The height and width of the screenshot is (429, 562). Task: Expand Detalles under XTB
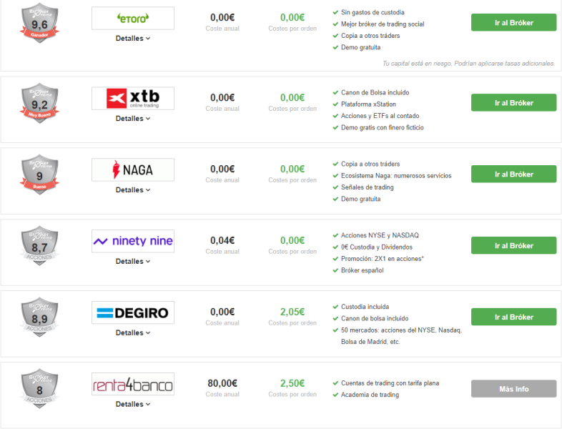point(132,118)
